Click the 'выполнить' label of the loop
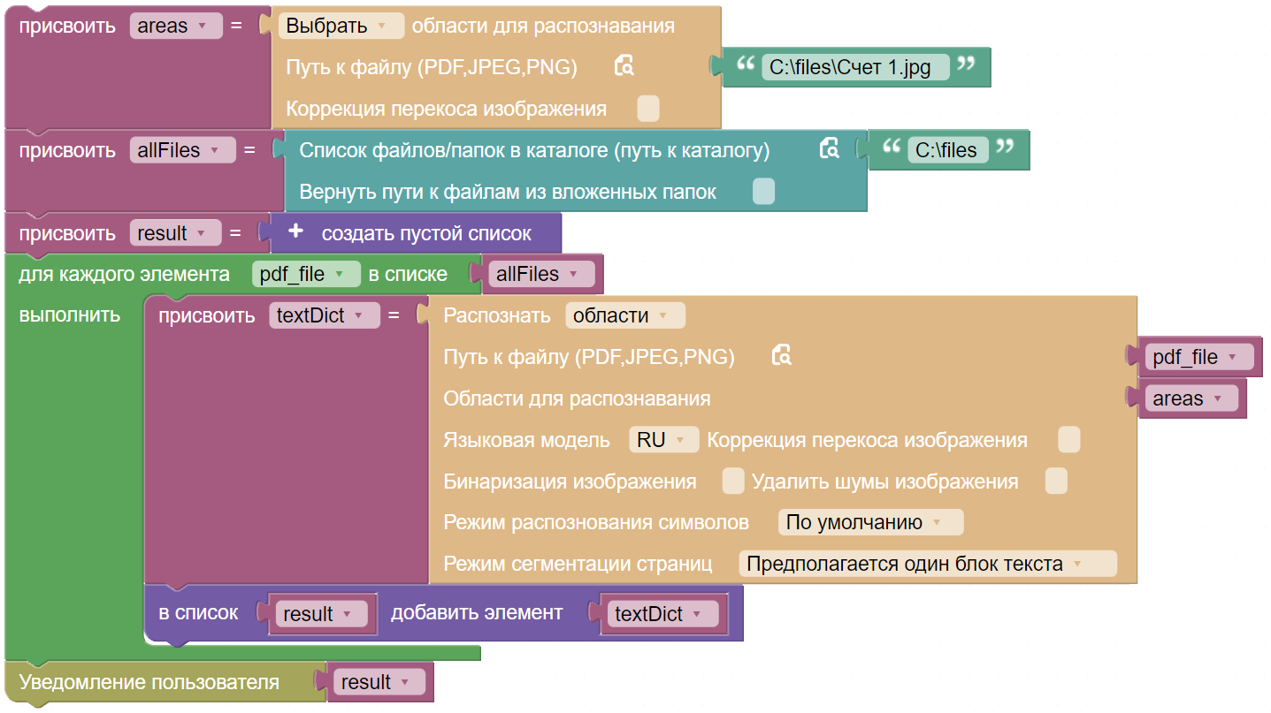1271x713 pixels. (70, 315)
